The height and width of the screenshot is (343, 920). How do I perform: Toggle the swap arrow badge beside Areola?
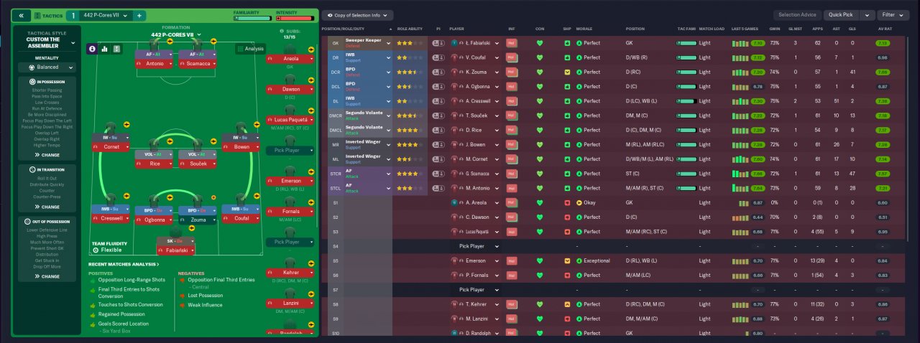click(x=312, y=51)
